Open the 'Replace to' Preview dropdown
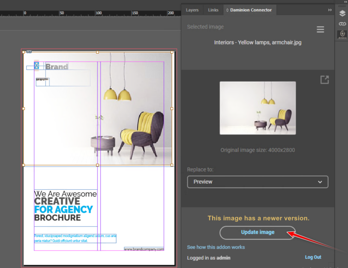This screenshot has width=348, height=268. click(258, 182)
